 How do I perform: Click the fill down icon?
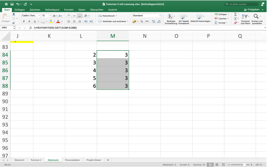pyautogui.click(x=235, y=18)
